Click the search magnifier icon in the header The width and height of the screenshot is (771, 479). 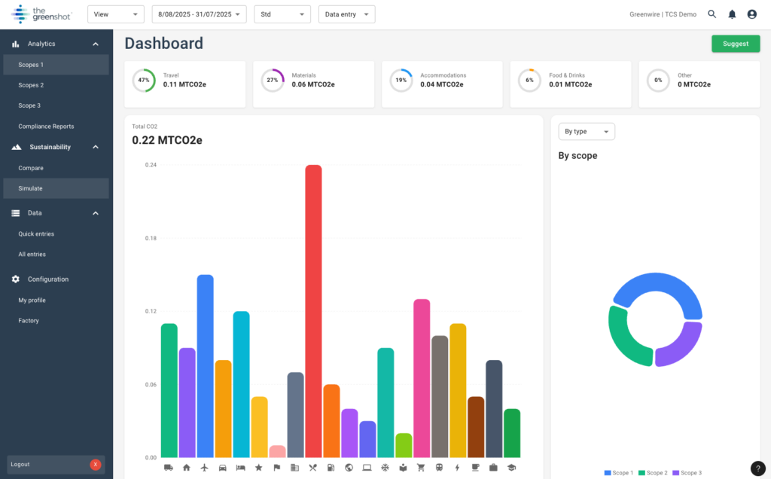711,14
